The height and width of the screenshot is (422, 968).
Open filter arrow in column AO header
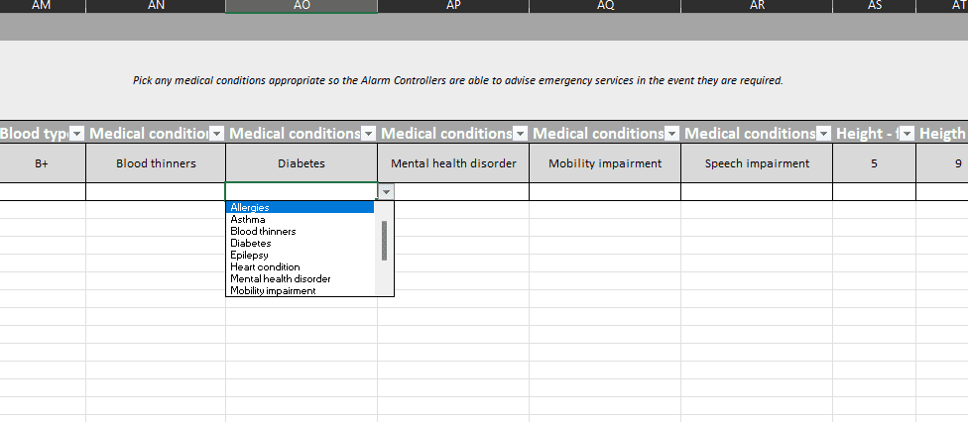coord(368,134)
